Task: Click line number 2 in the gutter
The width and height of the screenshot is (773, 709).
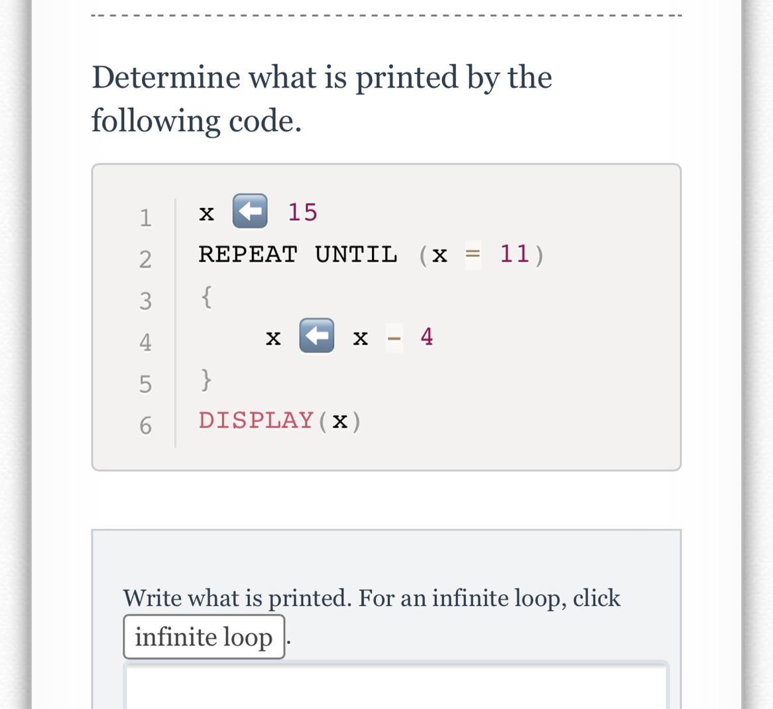Action: (x=145, y=259)
